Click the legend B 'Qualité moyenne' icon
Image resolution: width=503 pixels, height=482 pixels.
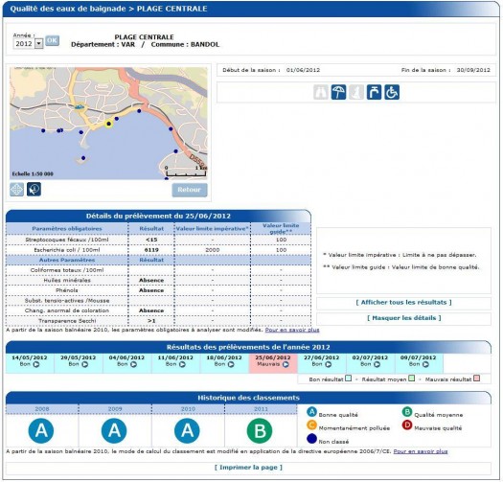coord(407,412)
